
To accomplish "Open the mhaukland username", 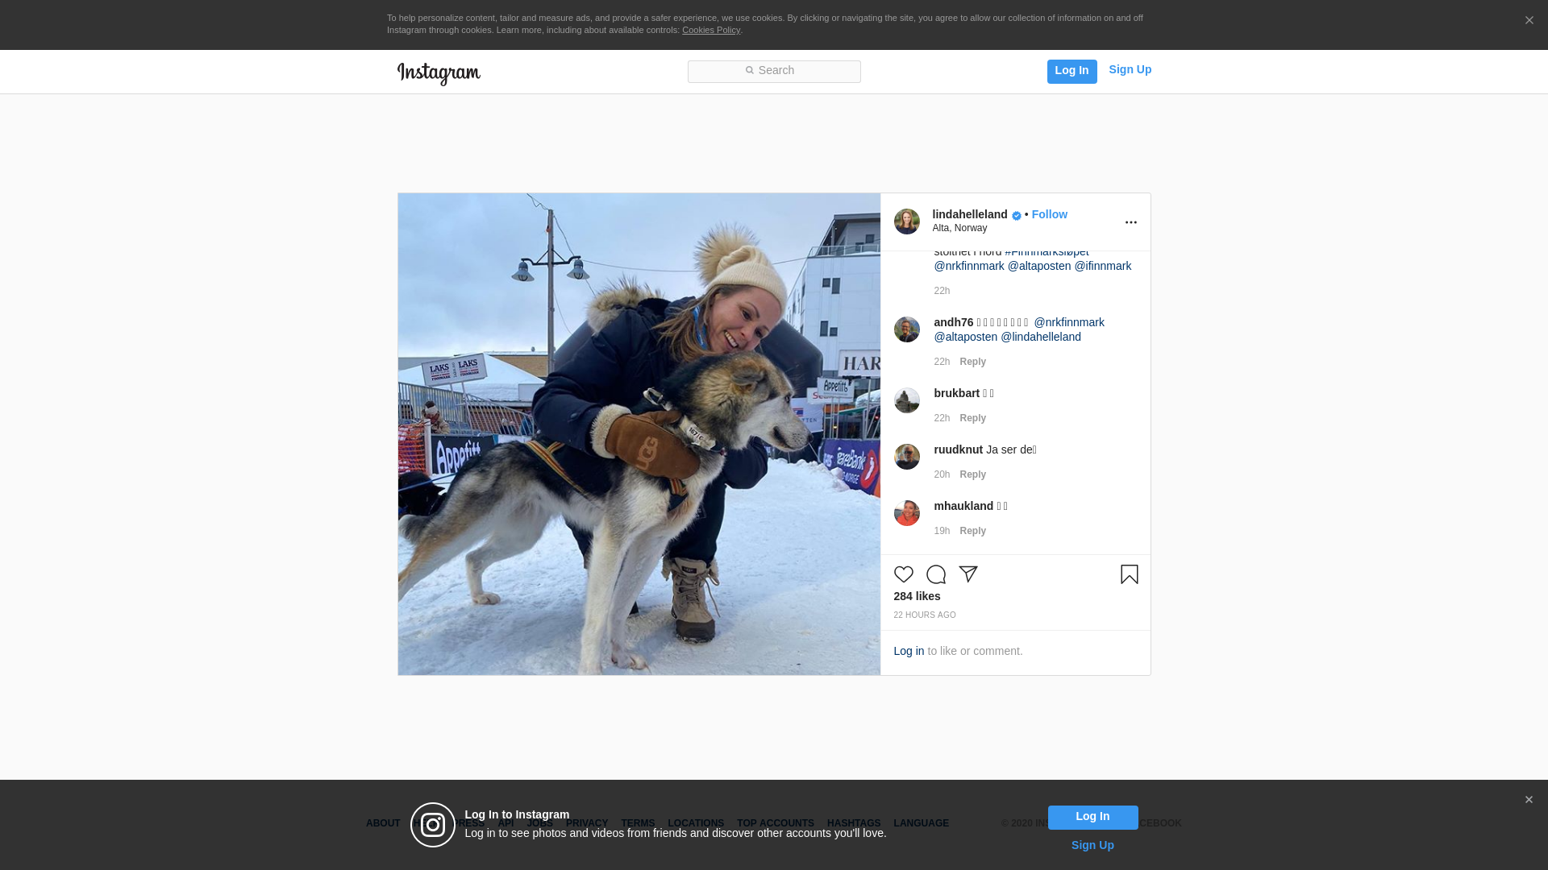I will click(963, 506).
